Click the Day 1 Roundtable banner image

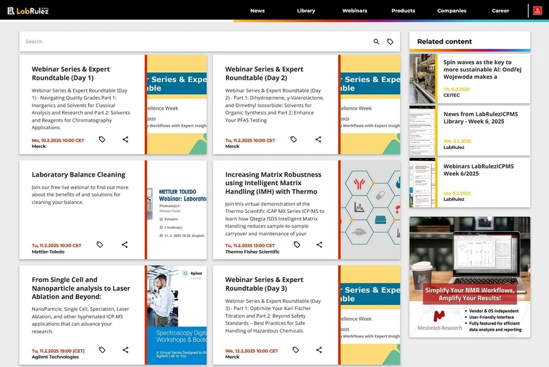pyautogui.click(x=177, y=105)
